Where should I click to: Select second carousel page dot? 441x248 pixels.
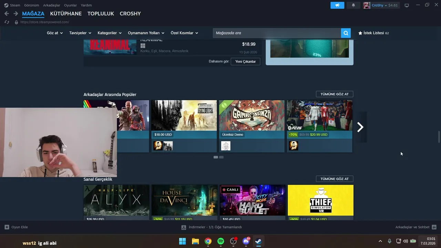click(x=221, y=157)
